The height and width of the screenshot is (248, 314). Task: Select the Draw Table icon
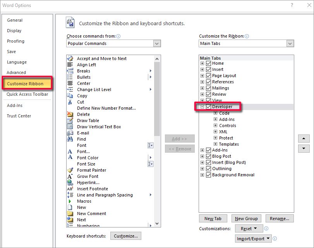point(70,121)
